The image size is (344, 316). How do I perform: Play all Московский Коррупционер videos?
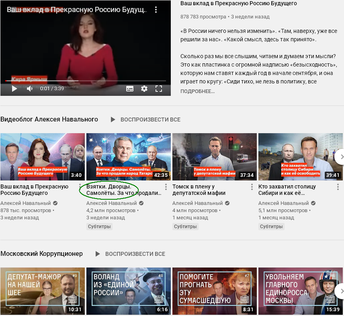(131, 254)
